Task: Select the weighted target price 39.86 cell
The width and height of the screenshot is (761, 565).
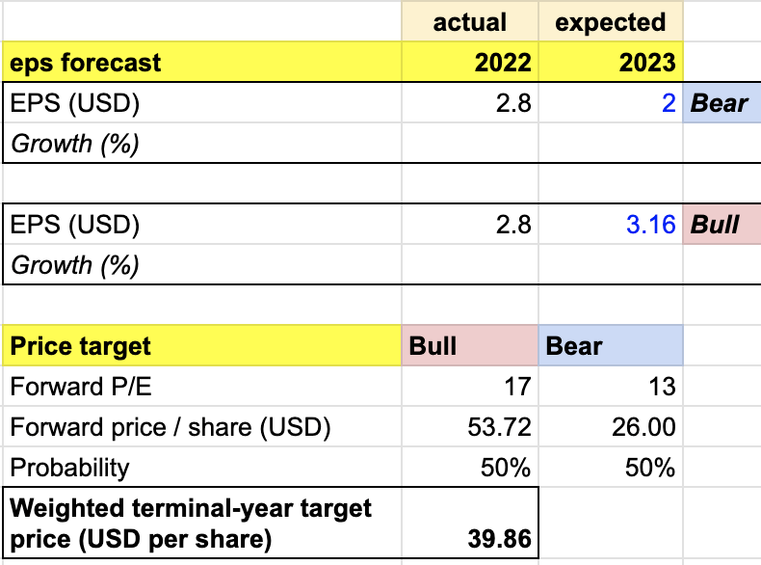Action: 470,523
